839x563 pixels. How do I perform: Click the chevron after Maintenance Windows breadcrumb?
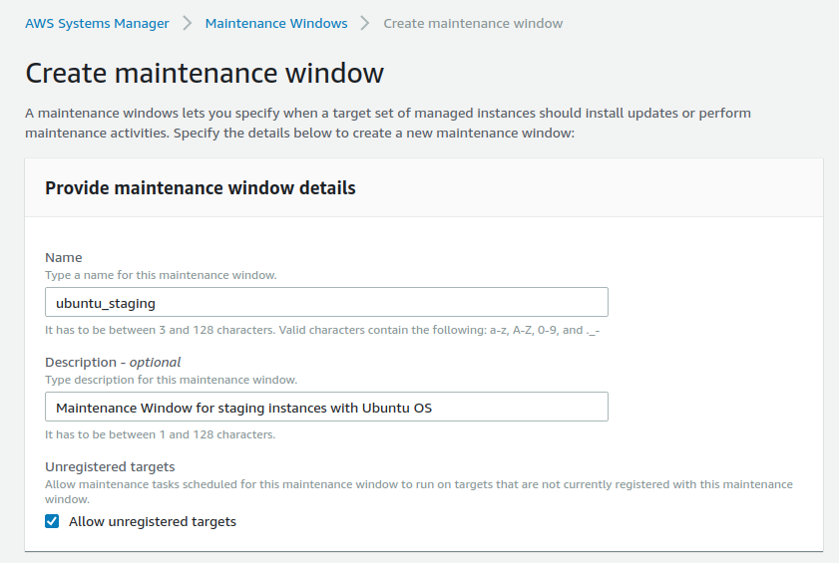click(x=366, y=23)
